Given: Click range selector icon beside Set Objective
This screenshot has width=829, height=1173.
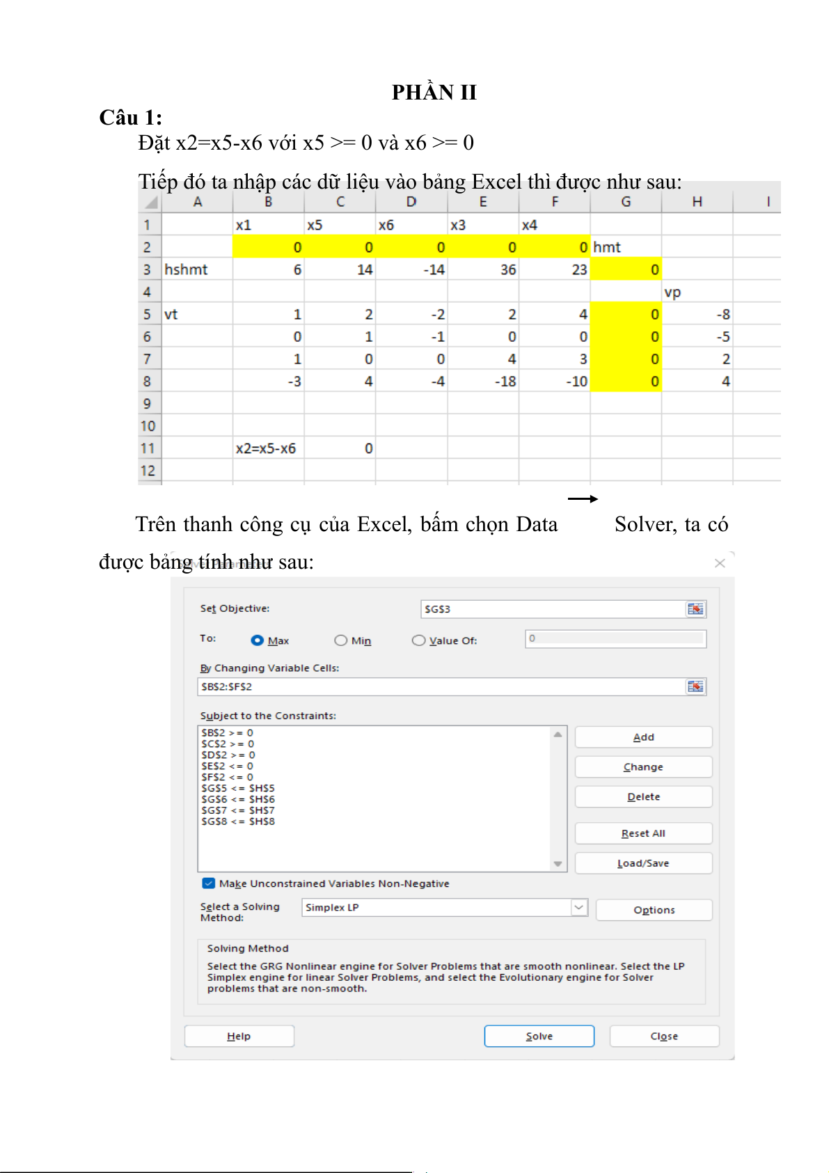Looking at the screenshot, I should (695, 609).
